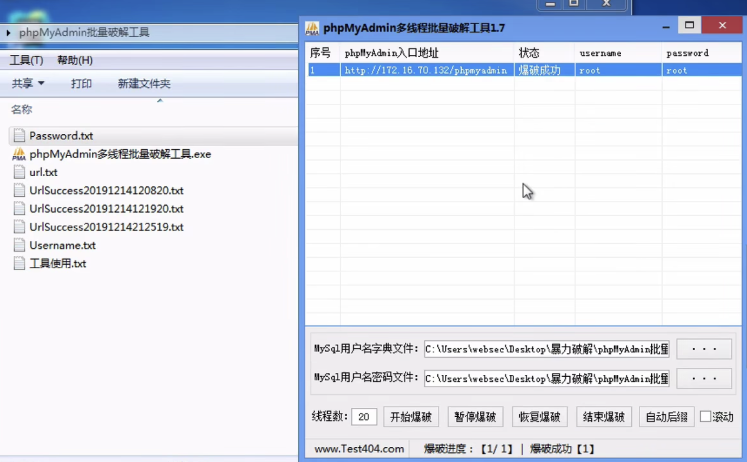Select the Username.txt file name
Image resolution: width=747 pixels, height=462 pixels.
tap(62, 245)
